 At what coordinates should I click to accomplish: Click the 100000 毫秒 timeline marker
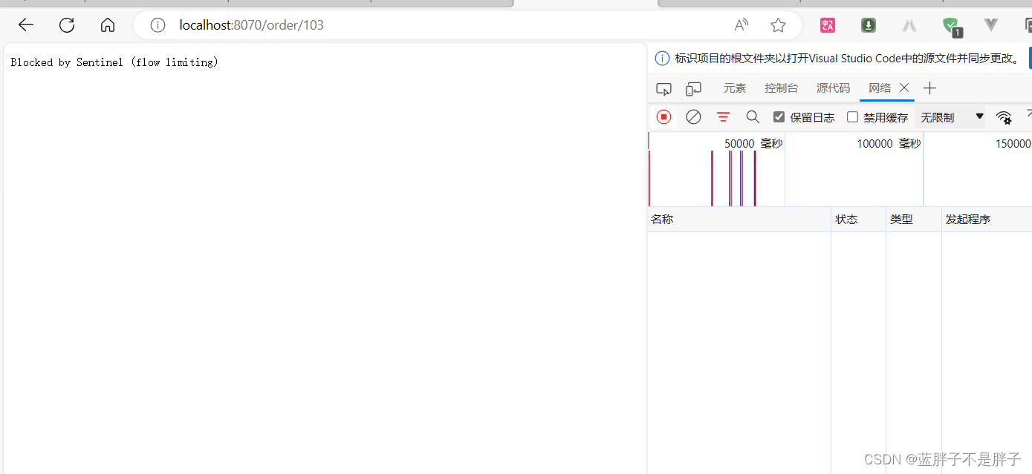[889, 144]
